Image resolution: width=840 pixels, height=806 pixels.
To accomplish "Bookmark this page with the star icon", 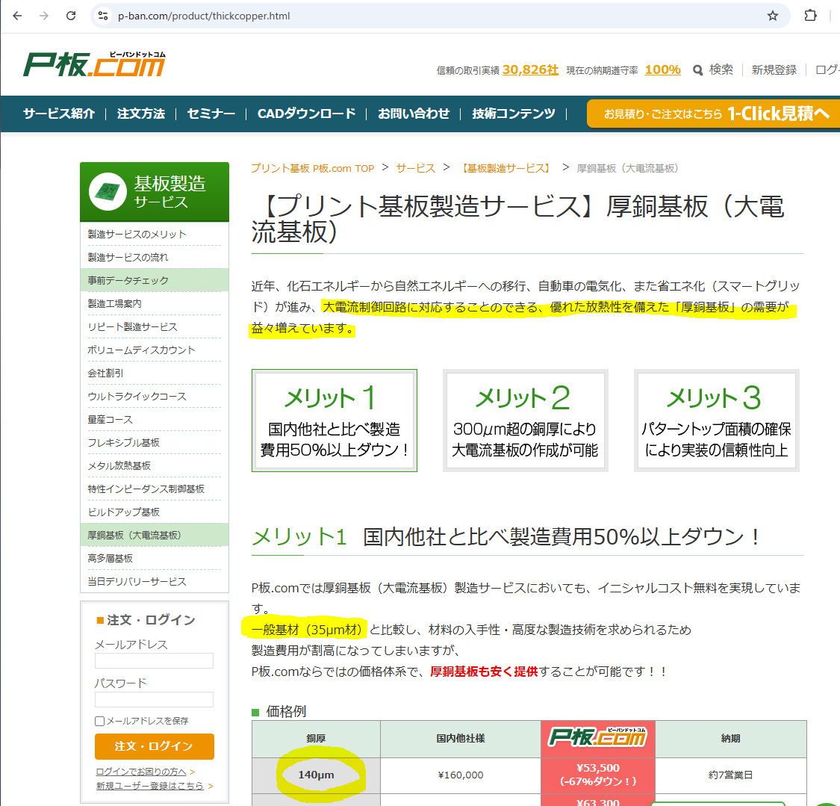I will (x=773, y=16).
